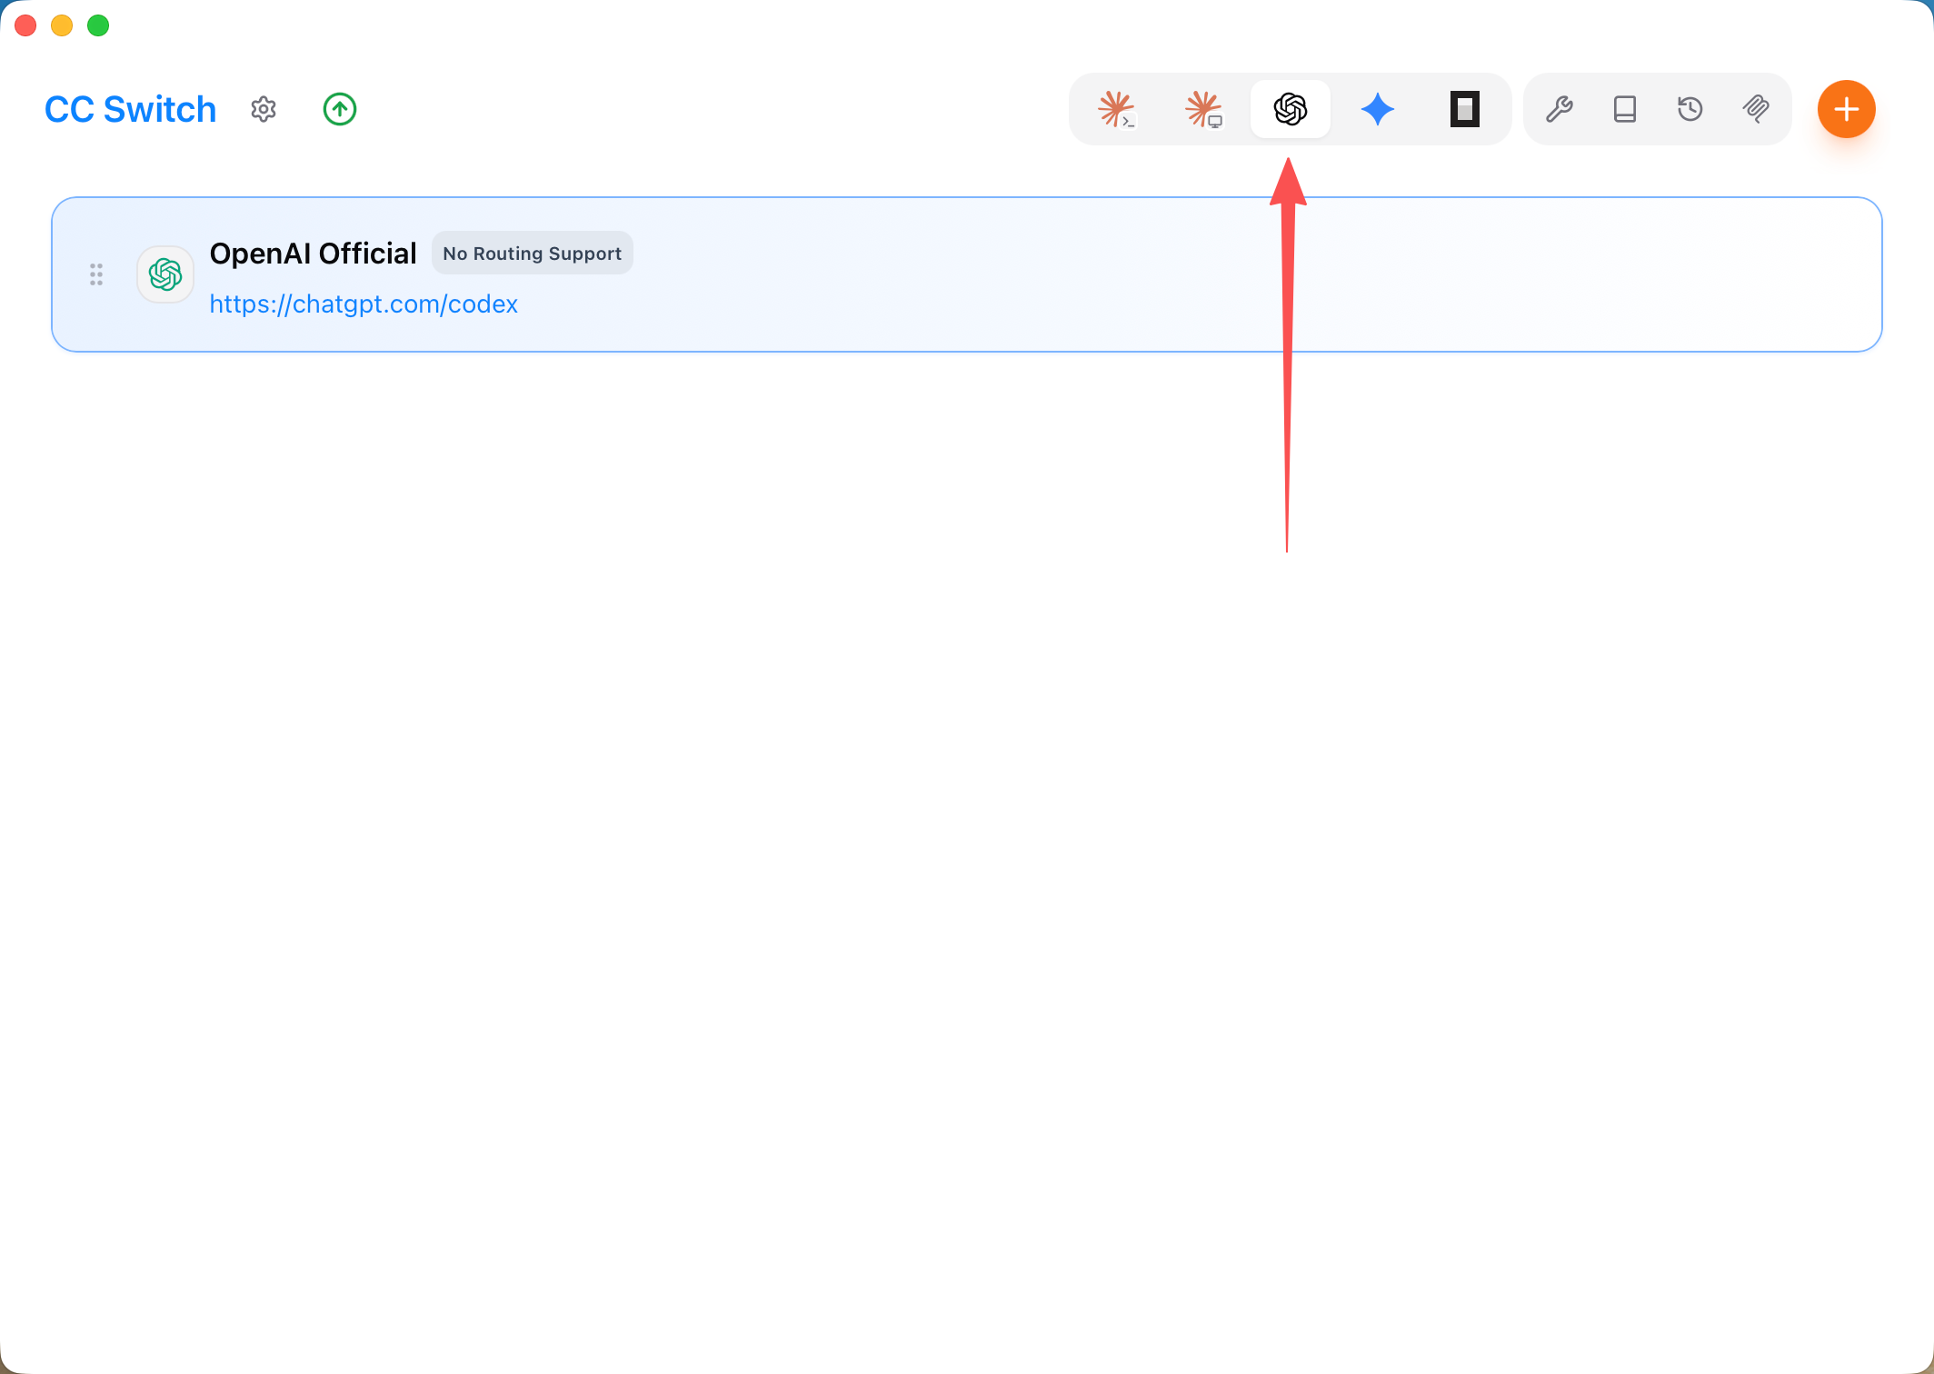The image size is (1934, 1374).
Task: Select the OpenAI Official provider name
Action: click(x=313, y=254)
